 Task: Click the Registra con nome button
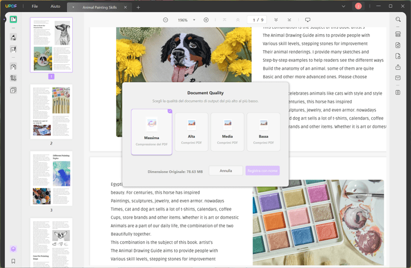pos(263,171)
